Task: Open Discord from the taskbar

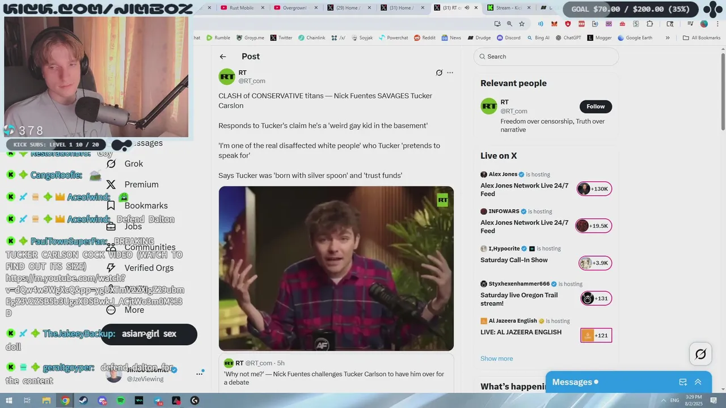Action: 102,401
